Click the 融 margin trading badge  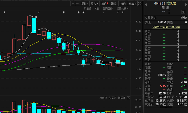tap(163, 7)
